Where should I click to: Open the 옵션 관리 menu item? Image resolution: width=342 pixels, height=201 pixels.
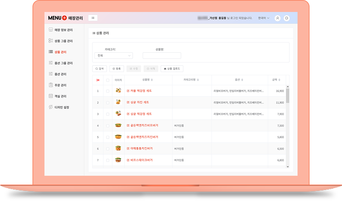60,74
